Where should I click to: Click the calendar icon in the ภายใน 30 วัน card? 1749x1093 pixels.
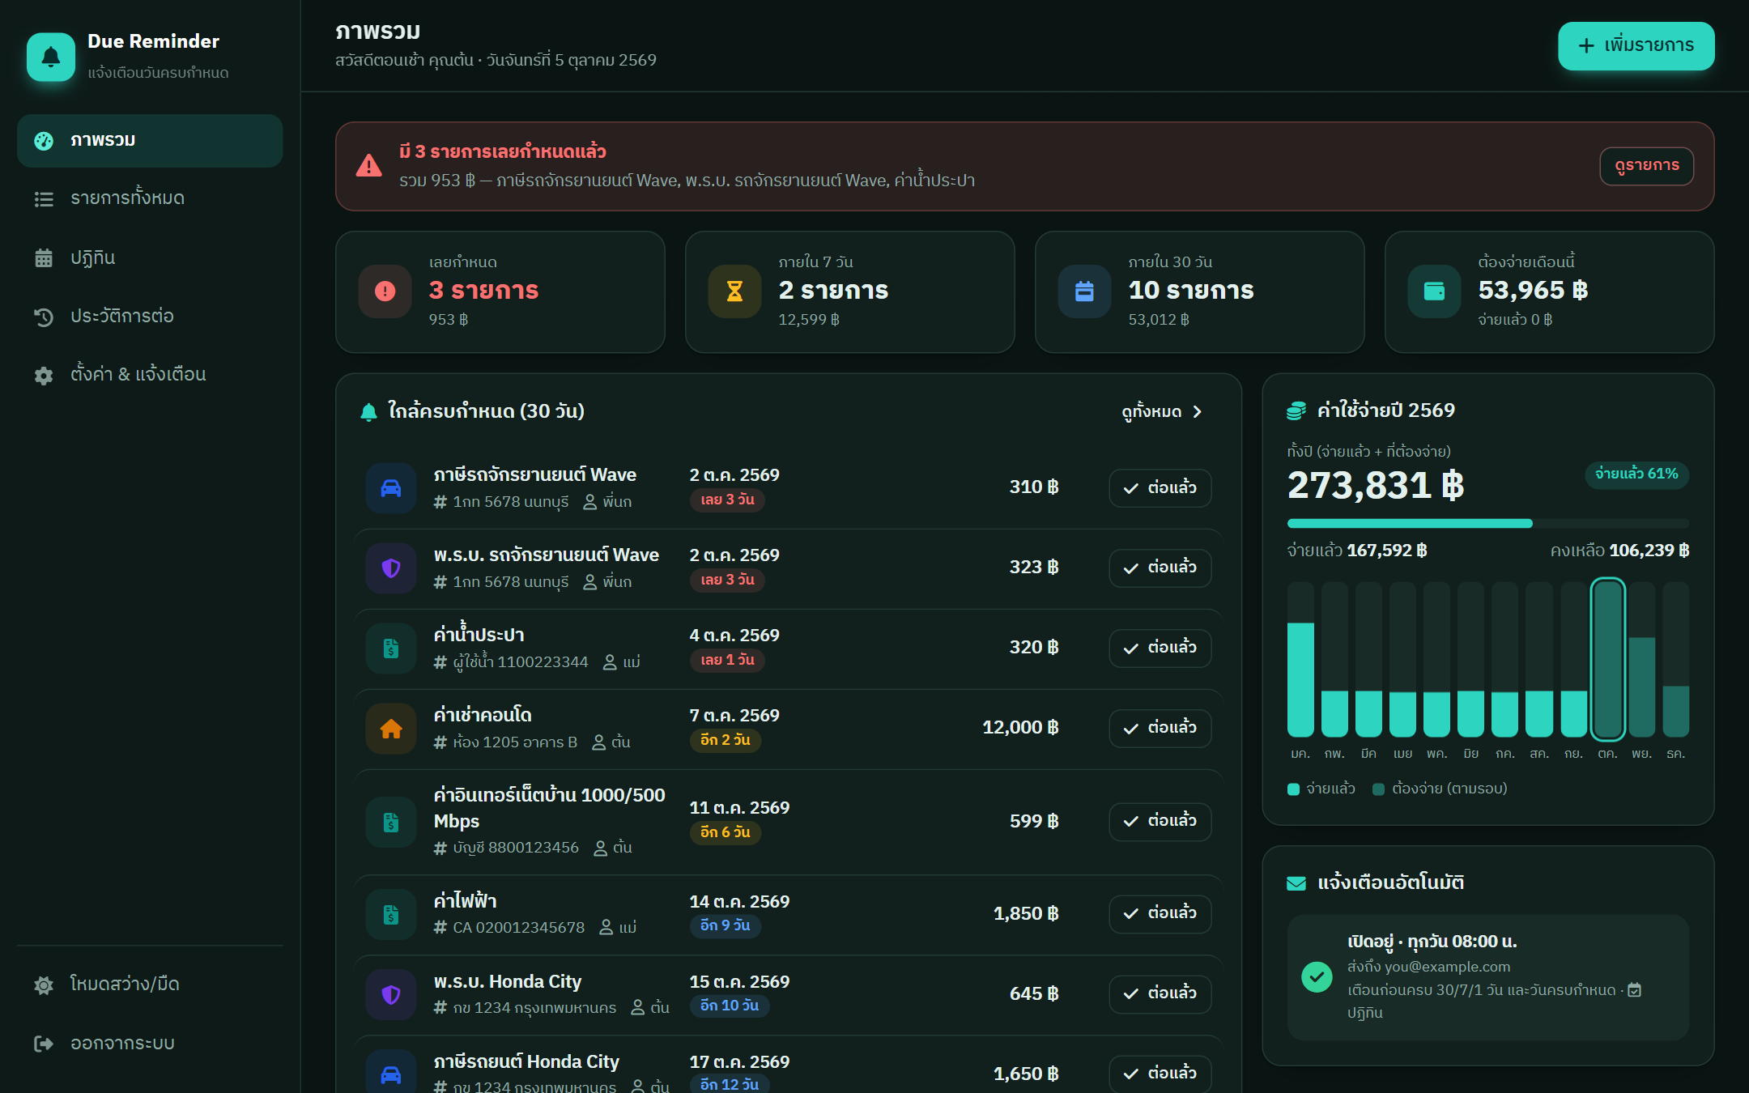click(x=1084, y=291)
